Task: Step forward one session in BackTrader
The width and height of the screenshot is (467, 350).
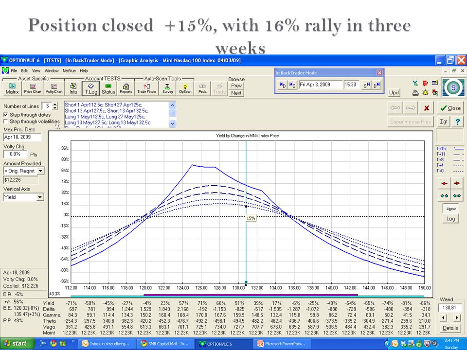Action: pyautogui.click(x=366, y=85)
